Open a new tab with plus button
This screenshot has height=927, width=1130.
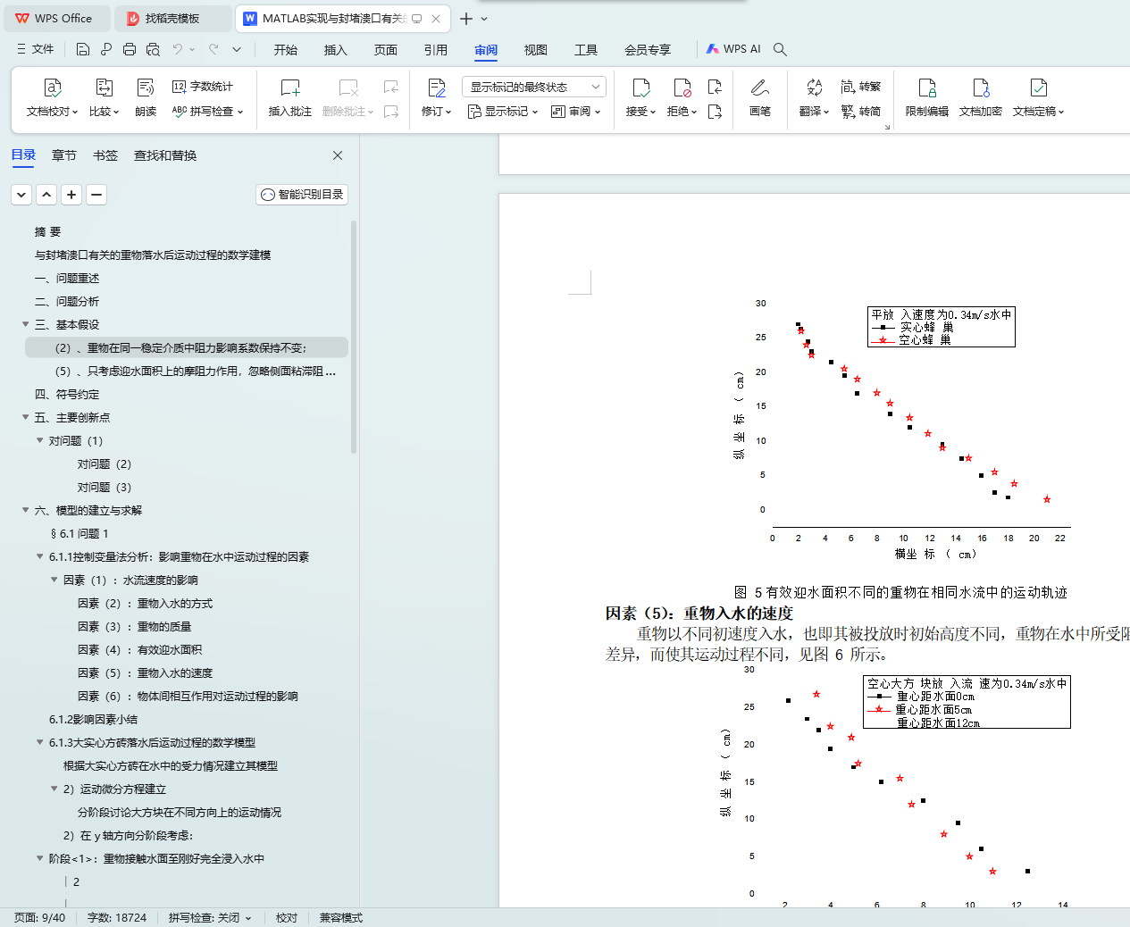pyautogui.click(x=466, y=18)
